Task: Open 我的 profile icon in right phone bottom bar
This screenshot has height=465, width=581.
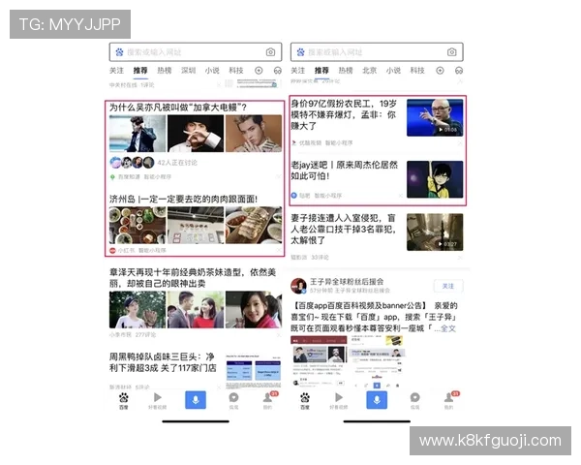Action: pos(449,400)
